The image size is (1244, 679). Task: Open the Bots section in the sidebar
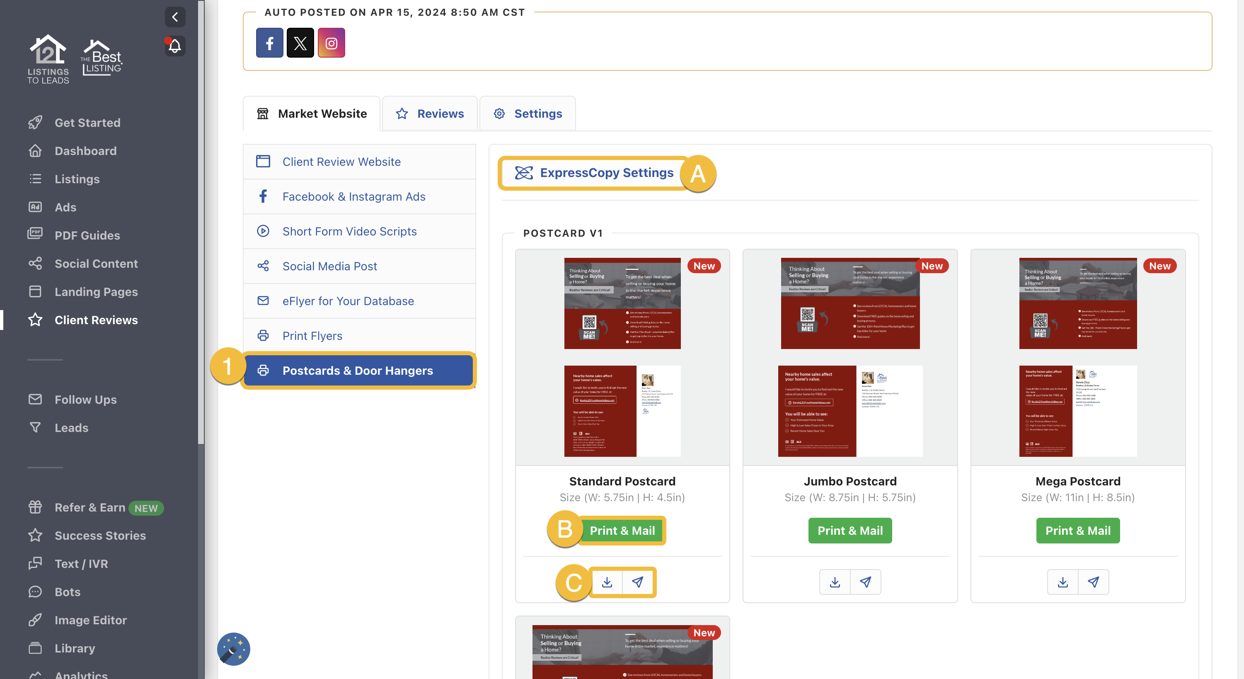67,592
